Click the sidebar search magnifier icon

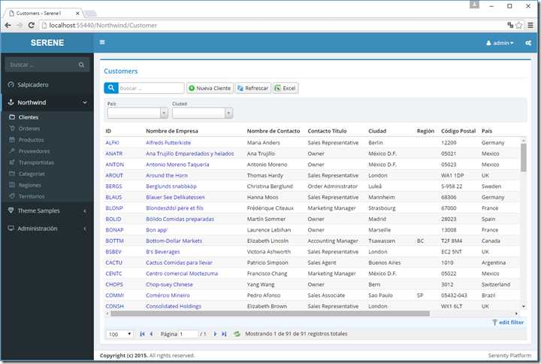(81, 65)
